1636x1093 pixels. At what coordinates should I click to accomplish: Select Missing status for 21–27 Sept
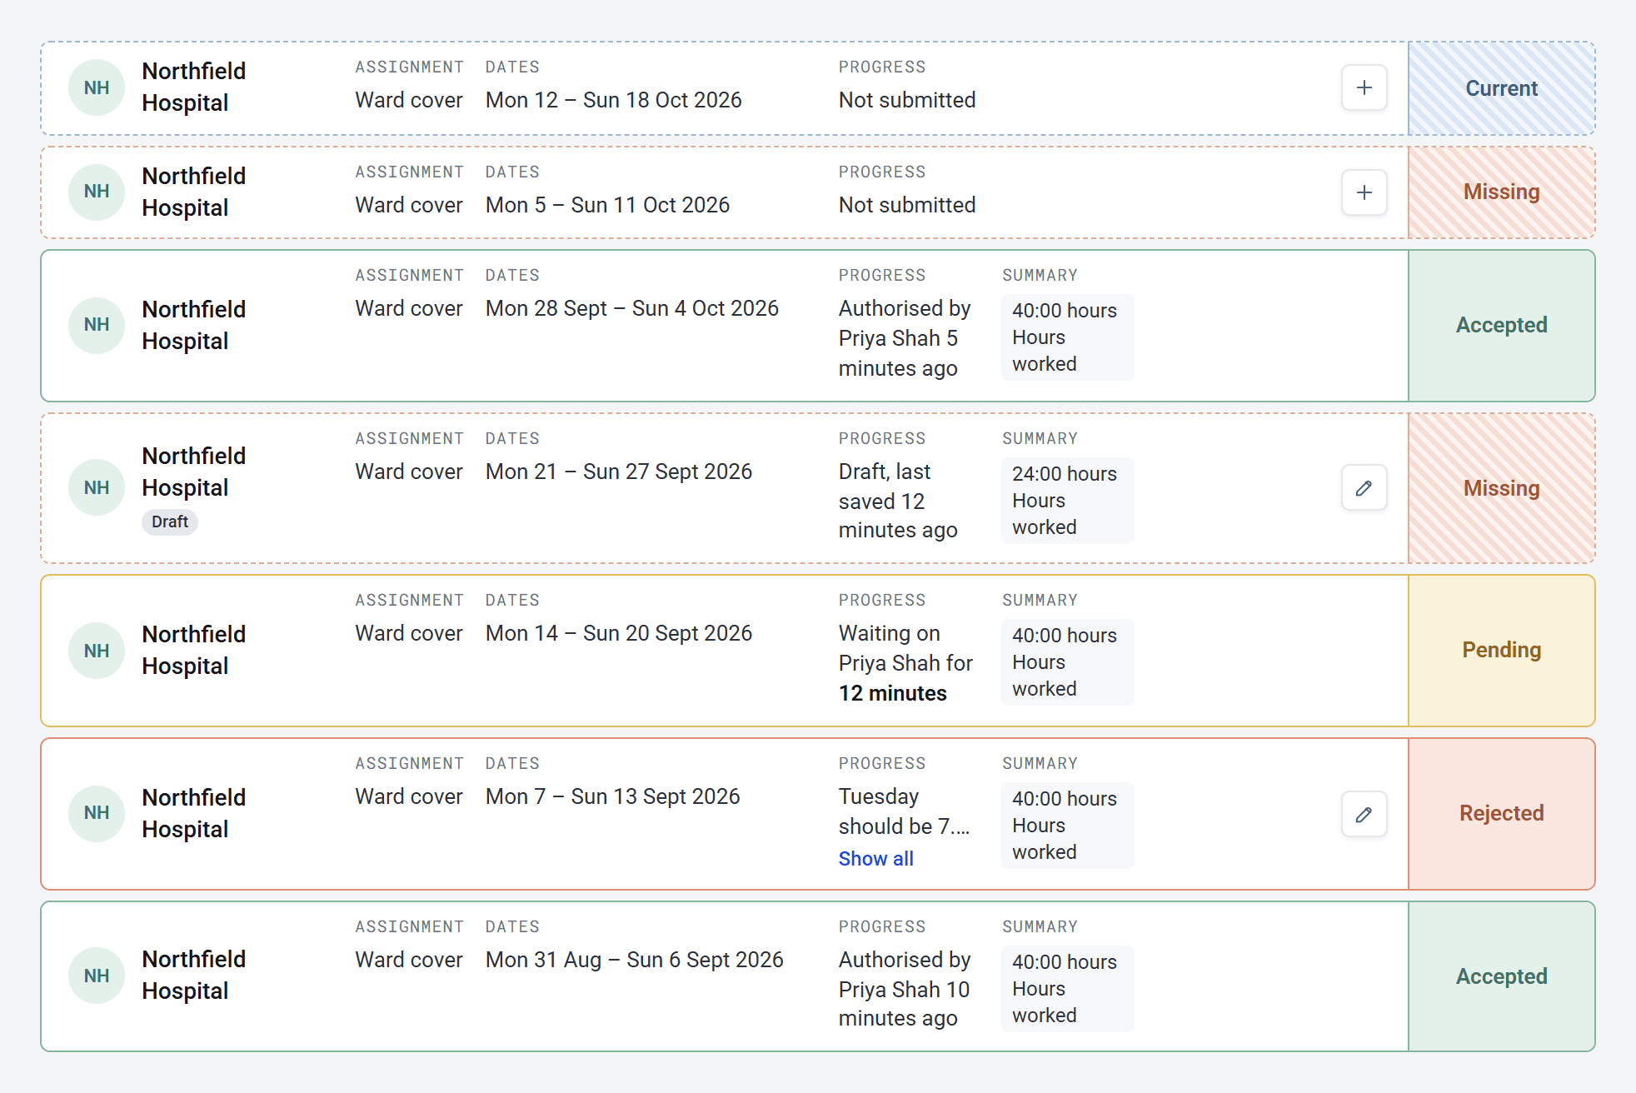(1501, 488)
